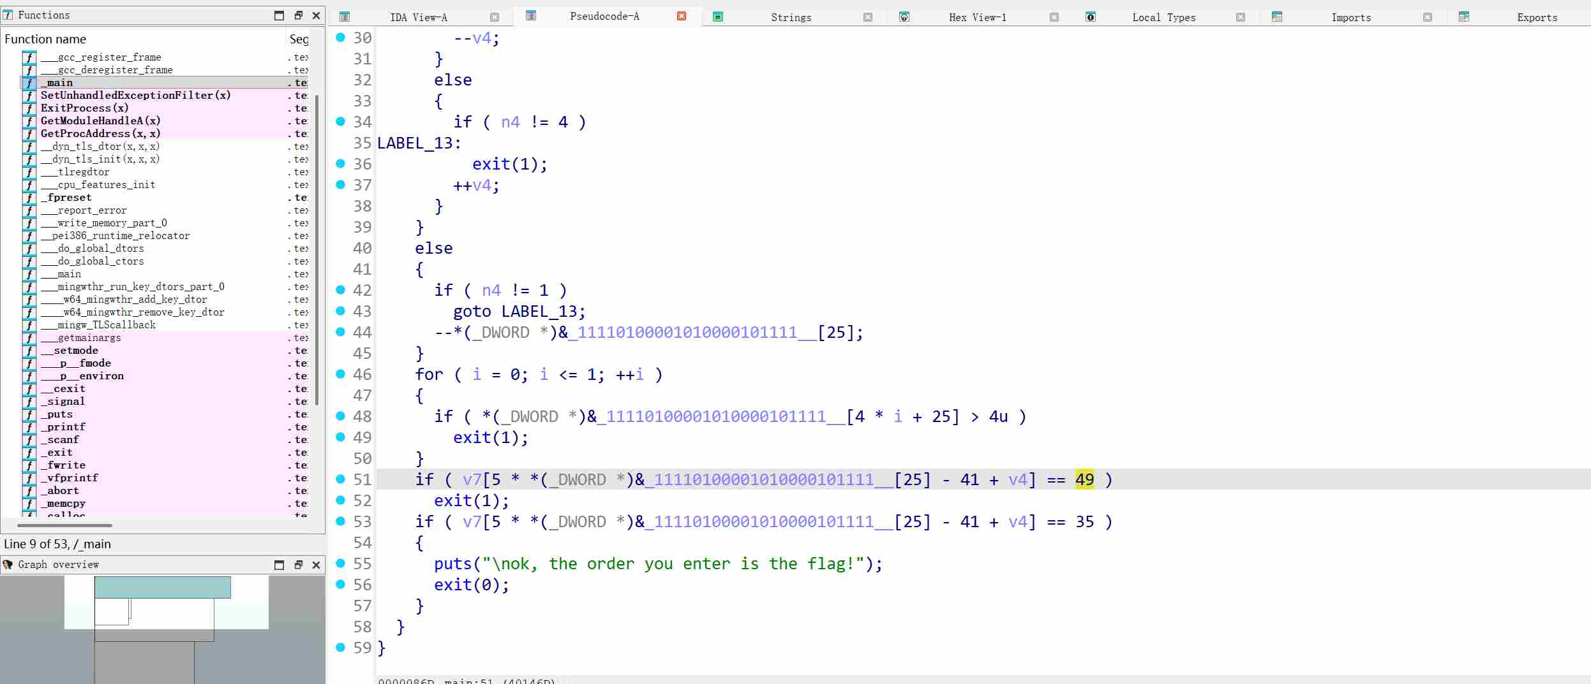Maximize the Graph overview panel
The image size is (1591, 684).
pos(279,565)
